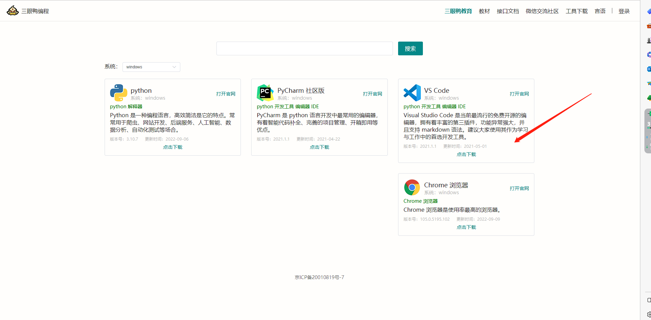This screenshot has width=651, height=320.
Task: Click the Visual Studio Code description paragraph
Action: [466, 126]
